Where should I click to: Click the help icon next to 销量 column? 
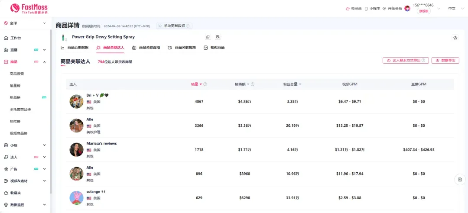tap(205, 84)
